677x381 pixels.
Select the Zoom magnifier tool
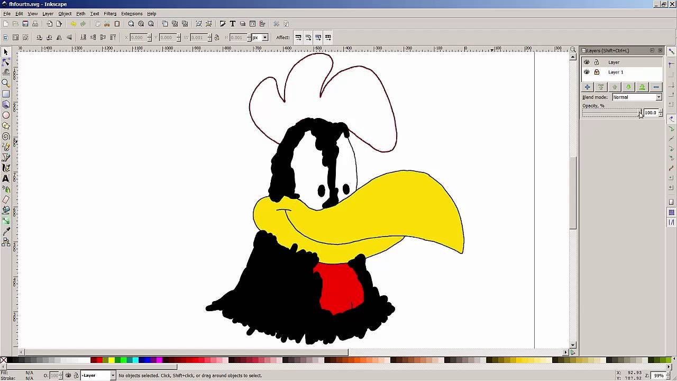point(6,83)
